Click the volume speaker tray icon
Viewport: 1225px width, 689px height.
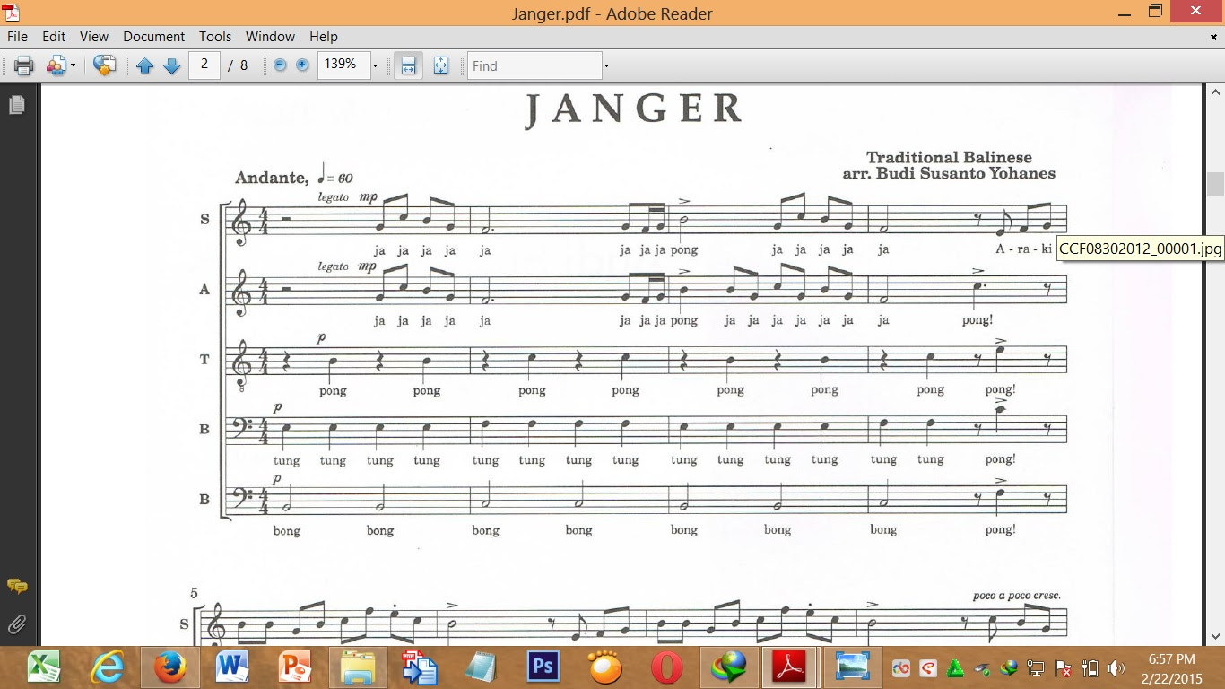[1116, 668]
